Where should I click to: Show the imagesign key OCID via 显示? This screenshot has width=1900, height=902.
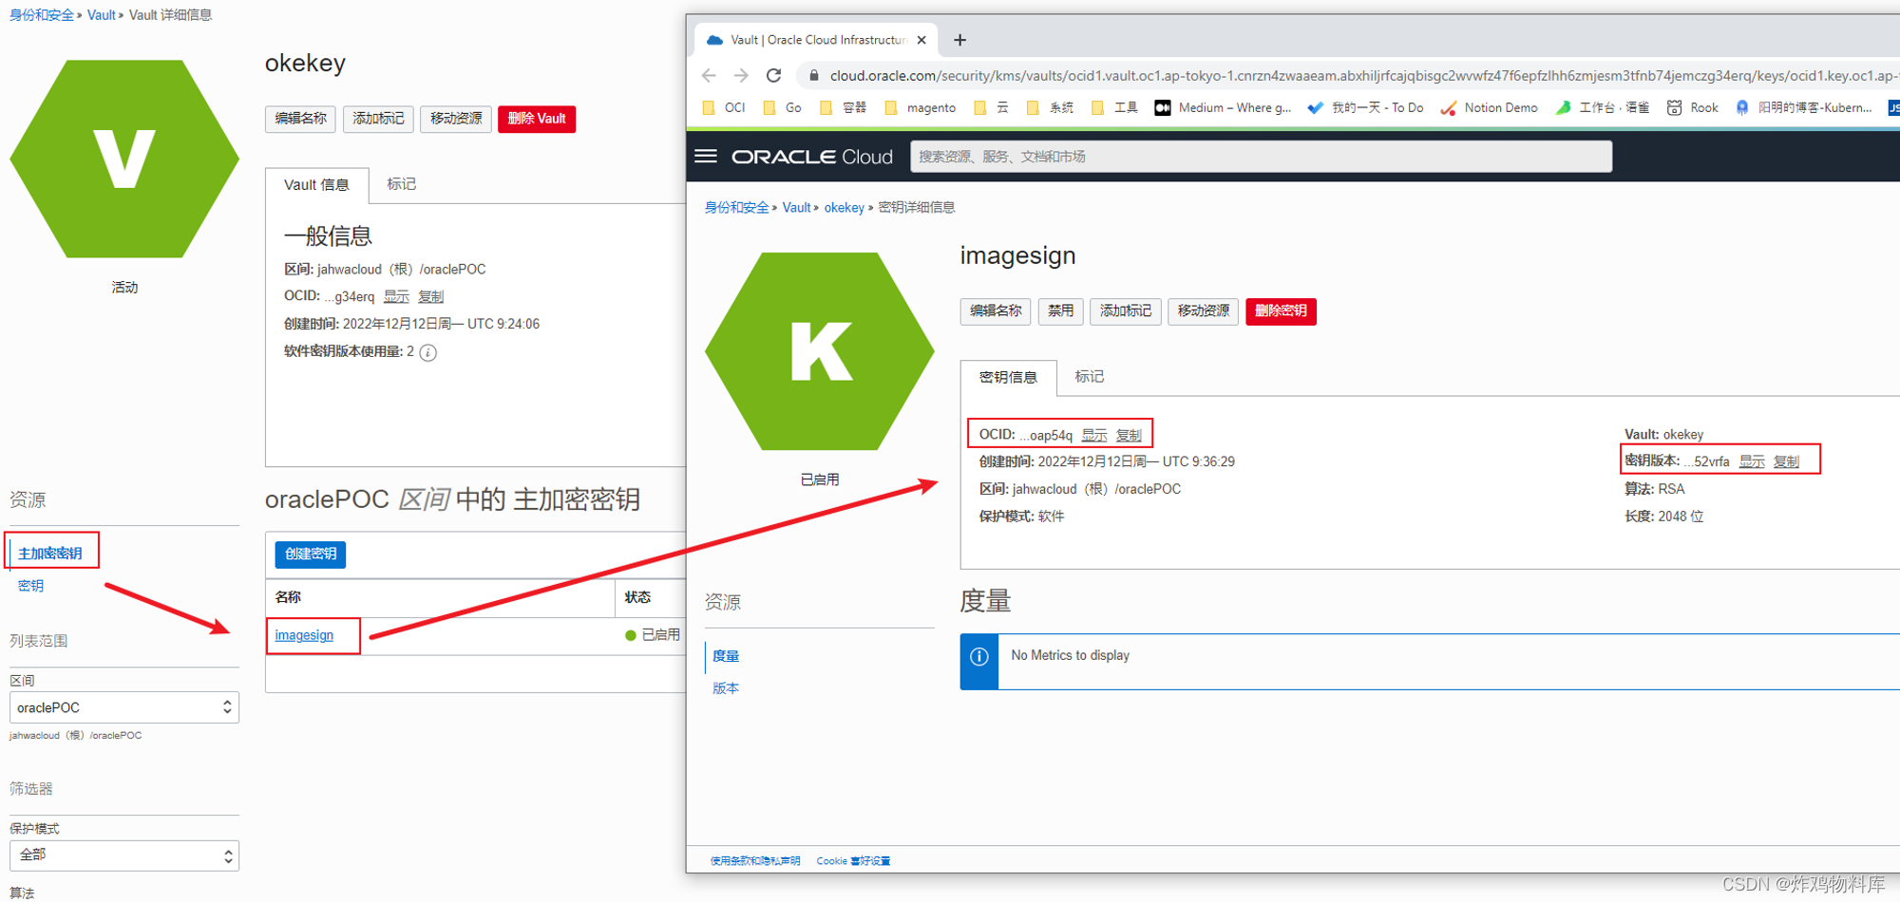tap(1093, 435)
